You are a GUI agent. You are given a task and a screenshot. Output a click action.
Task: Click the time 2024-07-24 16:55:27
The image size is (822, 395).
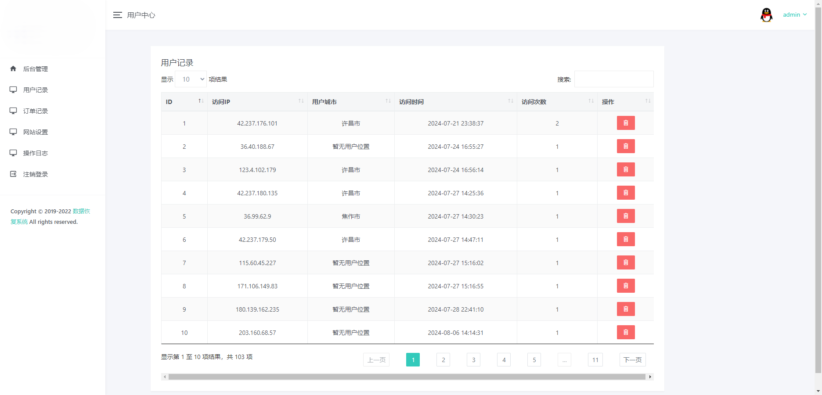456,147
